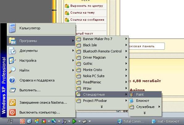Click the Документы clock-document icon
Image resolution: width=184 pixels, height=125 pixels.
click(x=12, y=51)
